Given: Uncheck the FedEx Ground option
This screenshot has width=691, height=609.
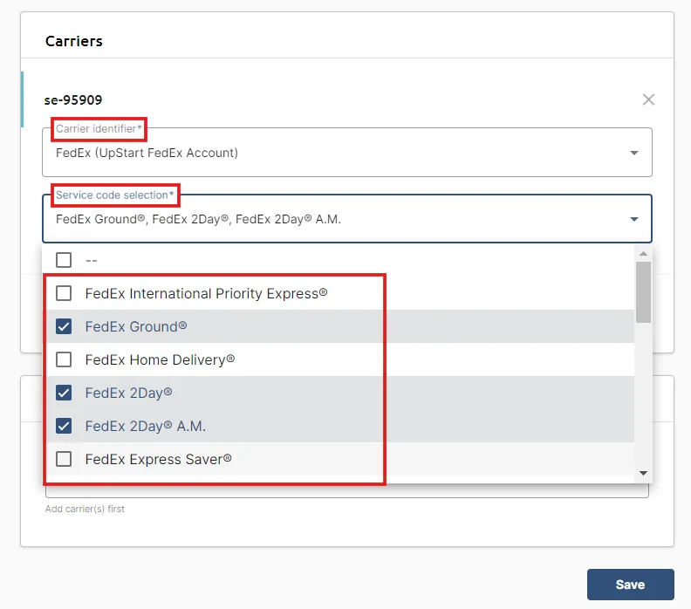Looking at the screenshot, I should pos(64,326).
